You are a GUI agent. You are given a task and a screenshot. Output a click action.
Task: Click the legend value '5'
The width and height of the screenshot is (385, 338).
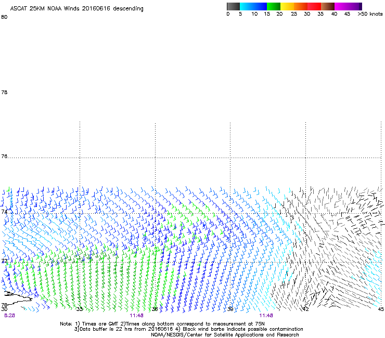click(x=240, y=14)
